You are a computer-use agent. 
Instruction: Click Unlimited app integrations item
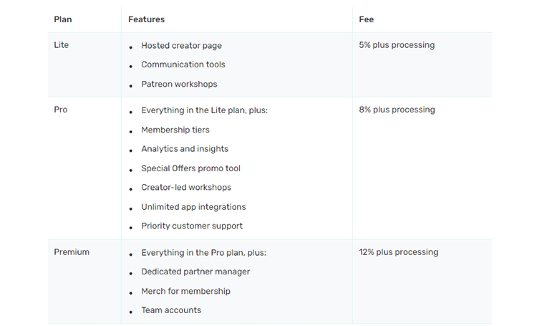point(193,207)
